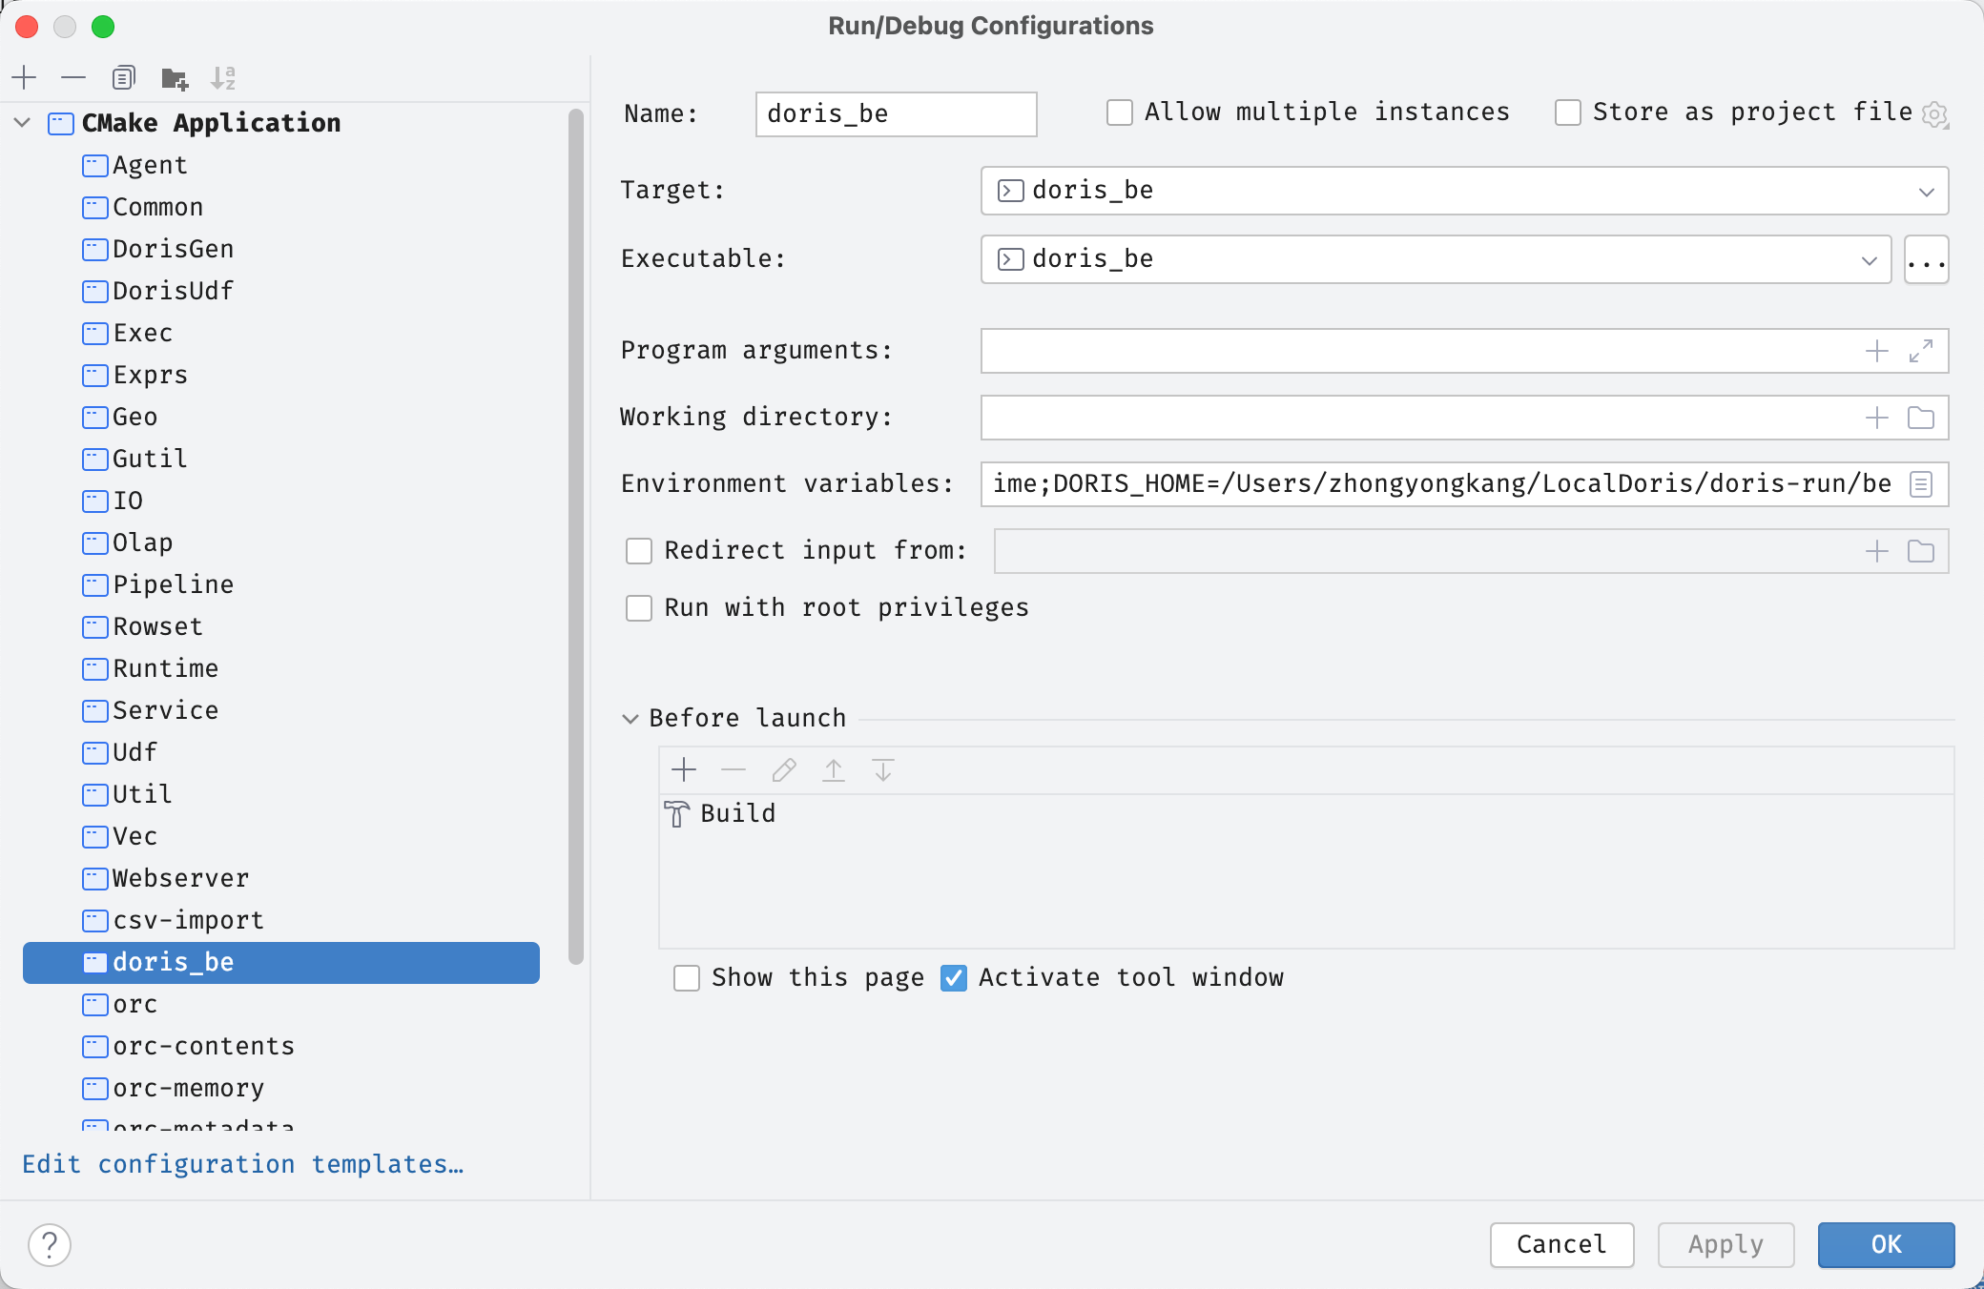Expand the Program arguments field

click(1920, 351)
